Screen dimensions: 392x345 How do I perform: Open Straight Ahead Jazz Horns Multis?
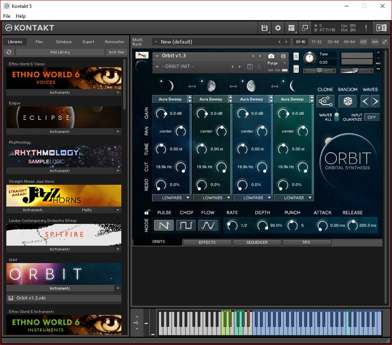point(87,210)
